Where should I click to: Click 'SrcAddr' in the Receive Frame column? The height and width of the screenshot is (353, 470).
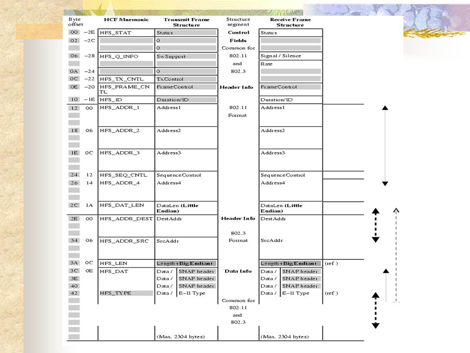pos(272,240)
